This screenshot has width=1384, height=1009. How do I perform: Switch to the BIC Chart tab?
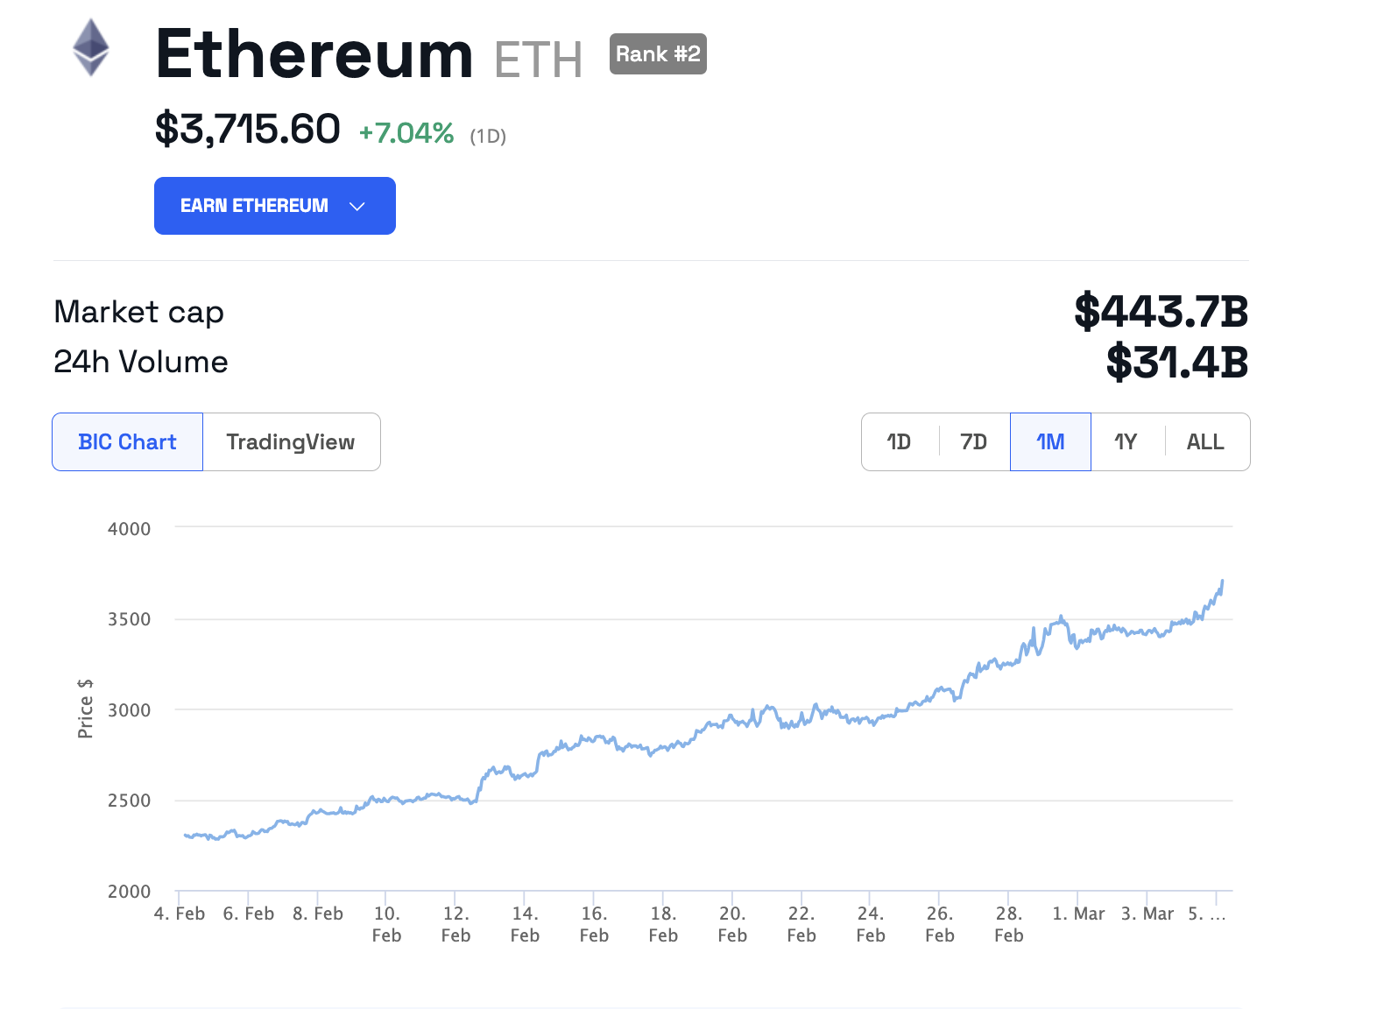pos(128,442)
